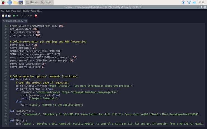
Task: Open the Edit menu
Action: tap(8, 11)
